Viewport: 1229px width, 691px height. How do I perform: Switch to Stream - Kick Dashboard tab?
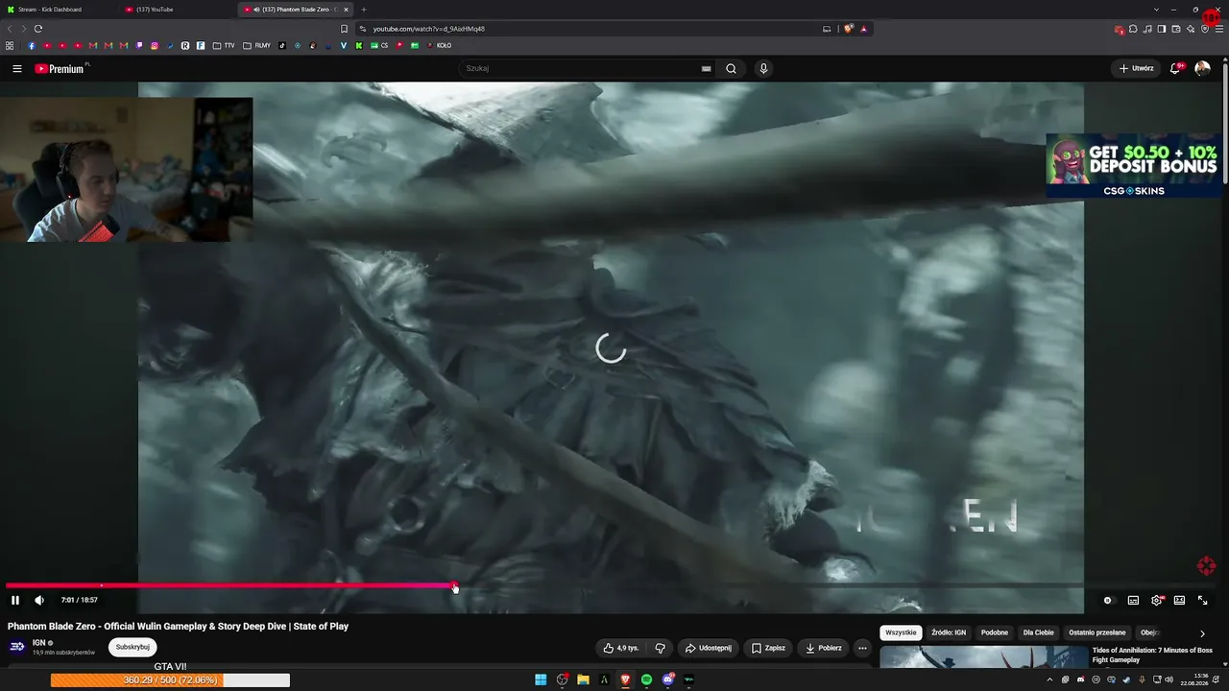coord(59,10)
